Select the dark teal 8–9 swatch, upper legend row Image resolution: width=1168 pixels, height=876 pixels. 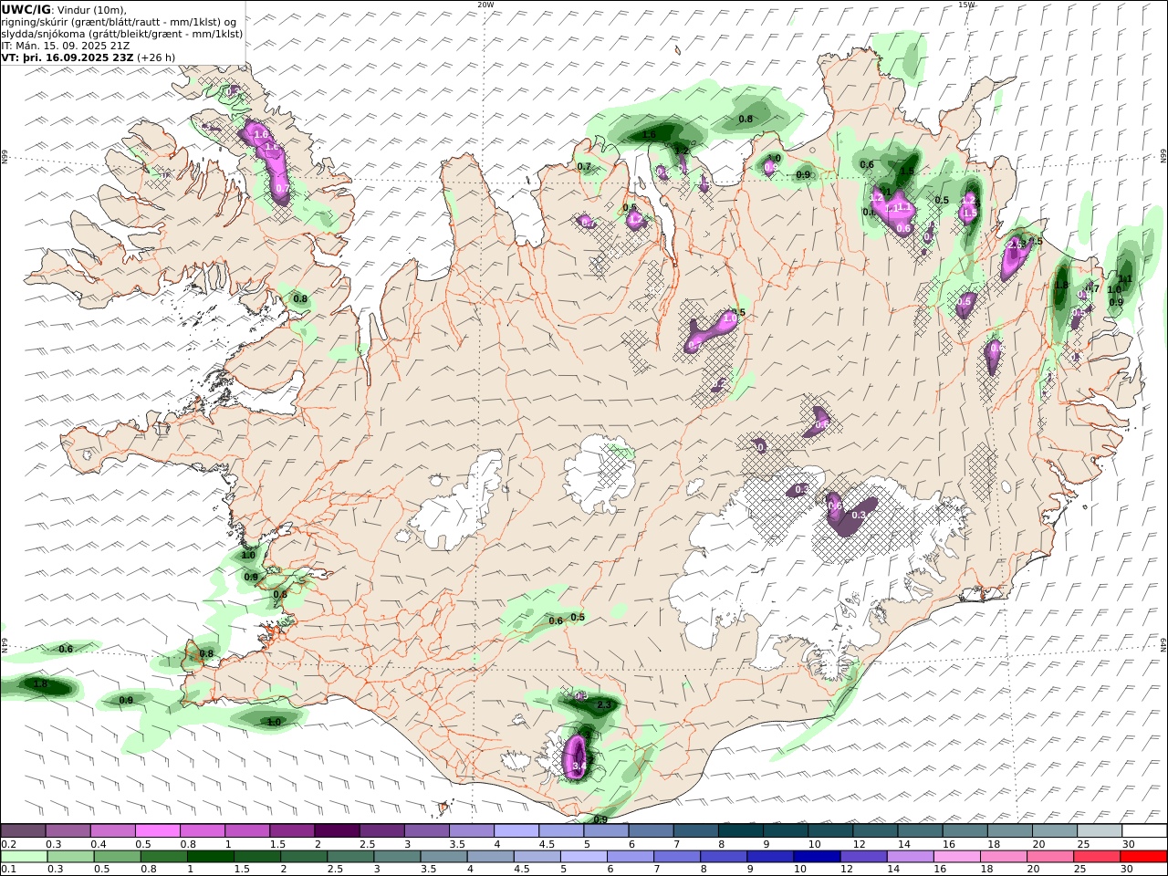coord(740,831)
